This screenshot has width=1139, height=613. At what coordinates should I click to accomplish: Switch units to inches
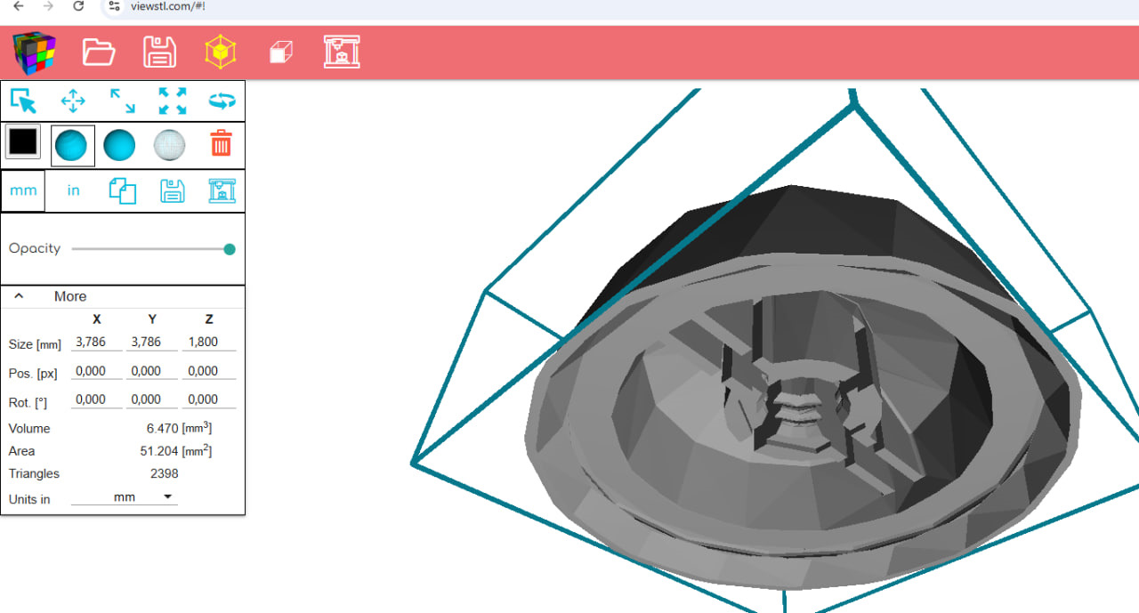(73, 190)
